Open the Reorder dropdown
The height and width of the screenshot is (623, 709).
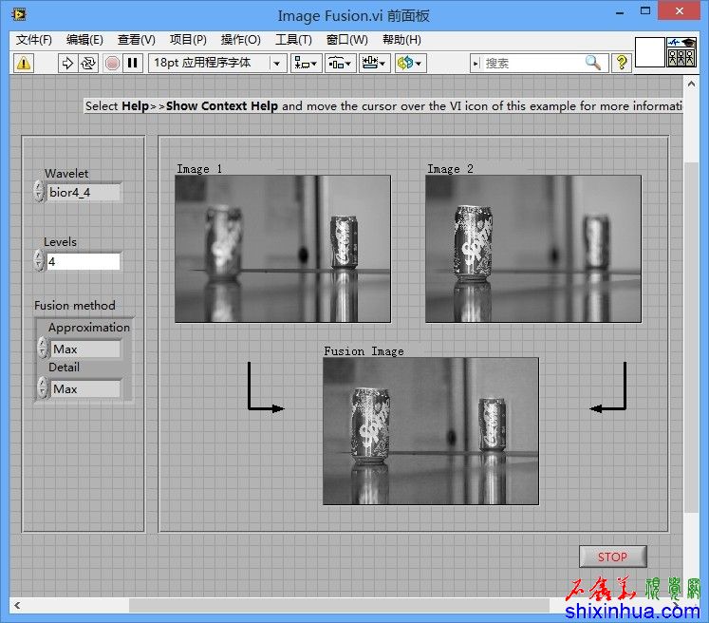(x=410, y=63)
